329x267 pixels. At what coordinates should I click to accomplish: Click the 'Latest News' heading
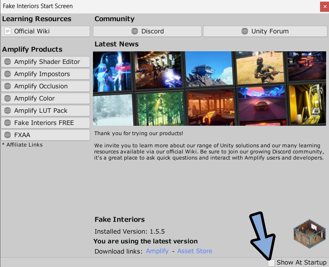[x=117, y=44]
